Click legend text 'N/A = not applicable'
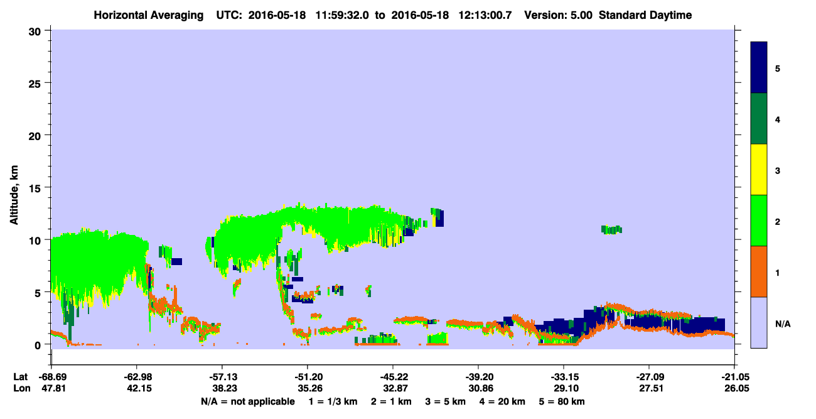 247,401
